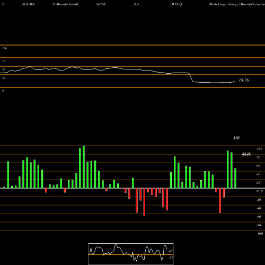Click the MR axis label 60

259,166
